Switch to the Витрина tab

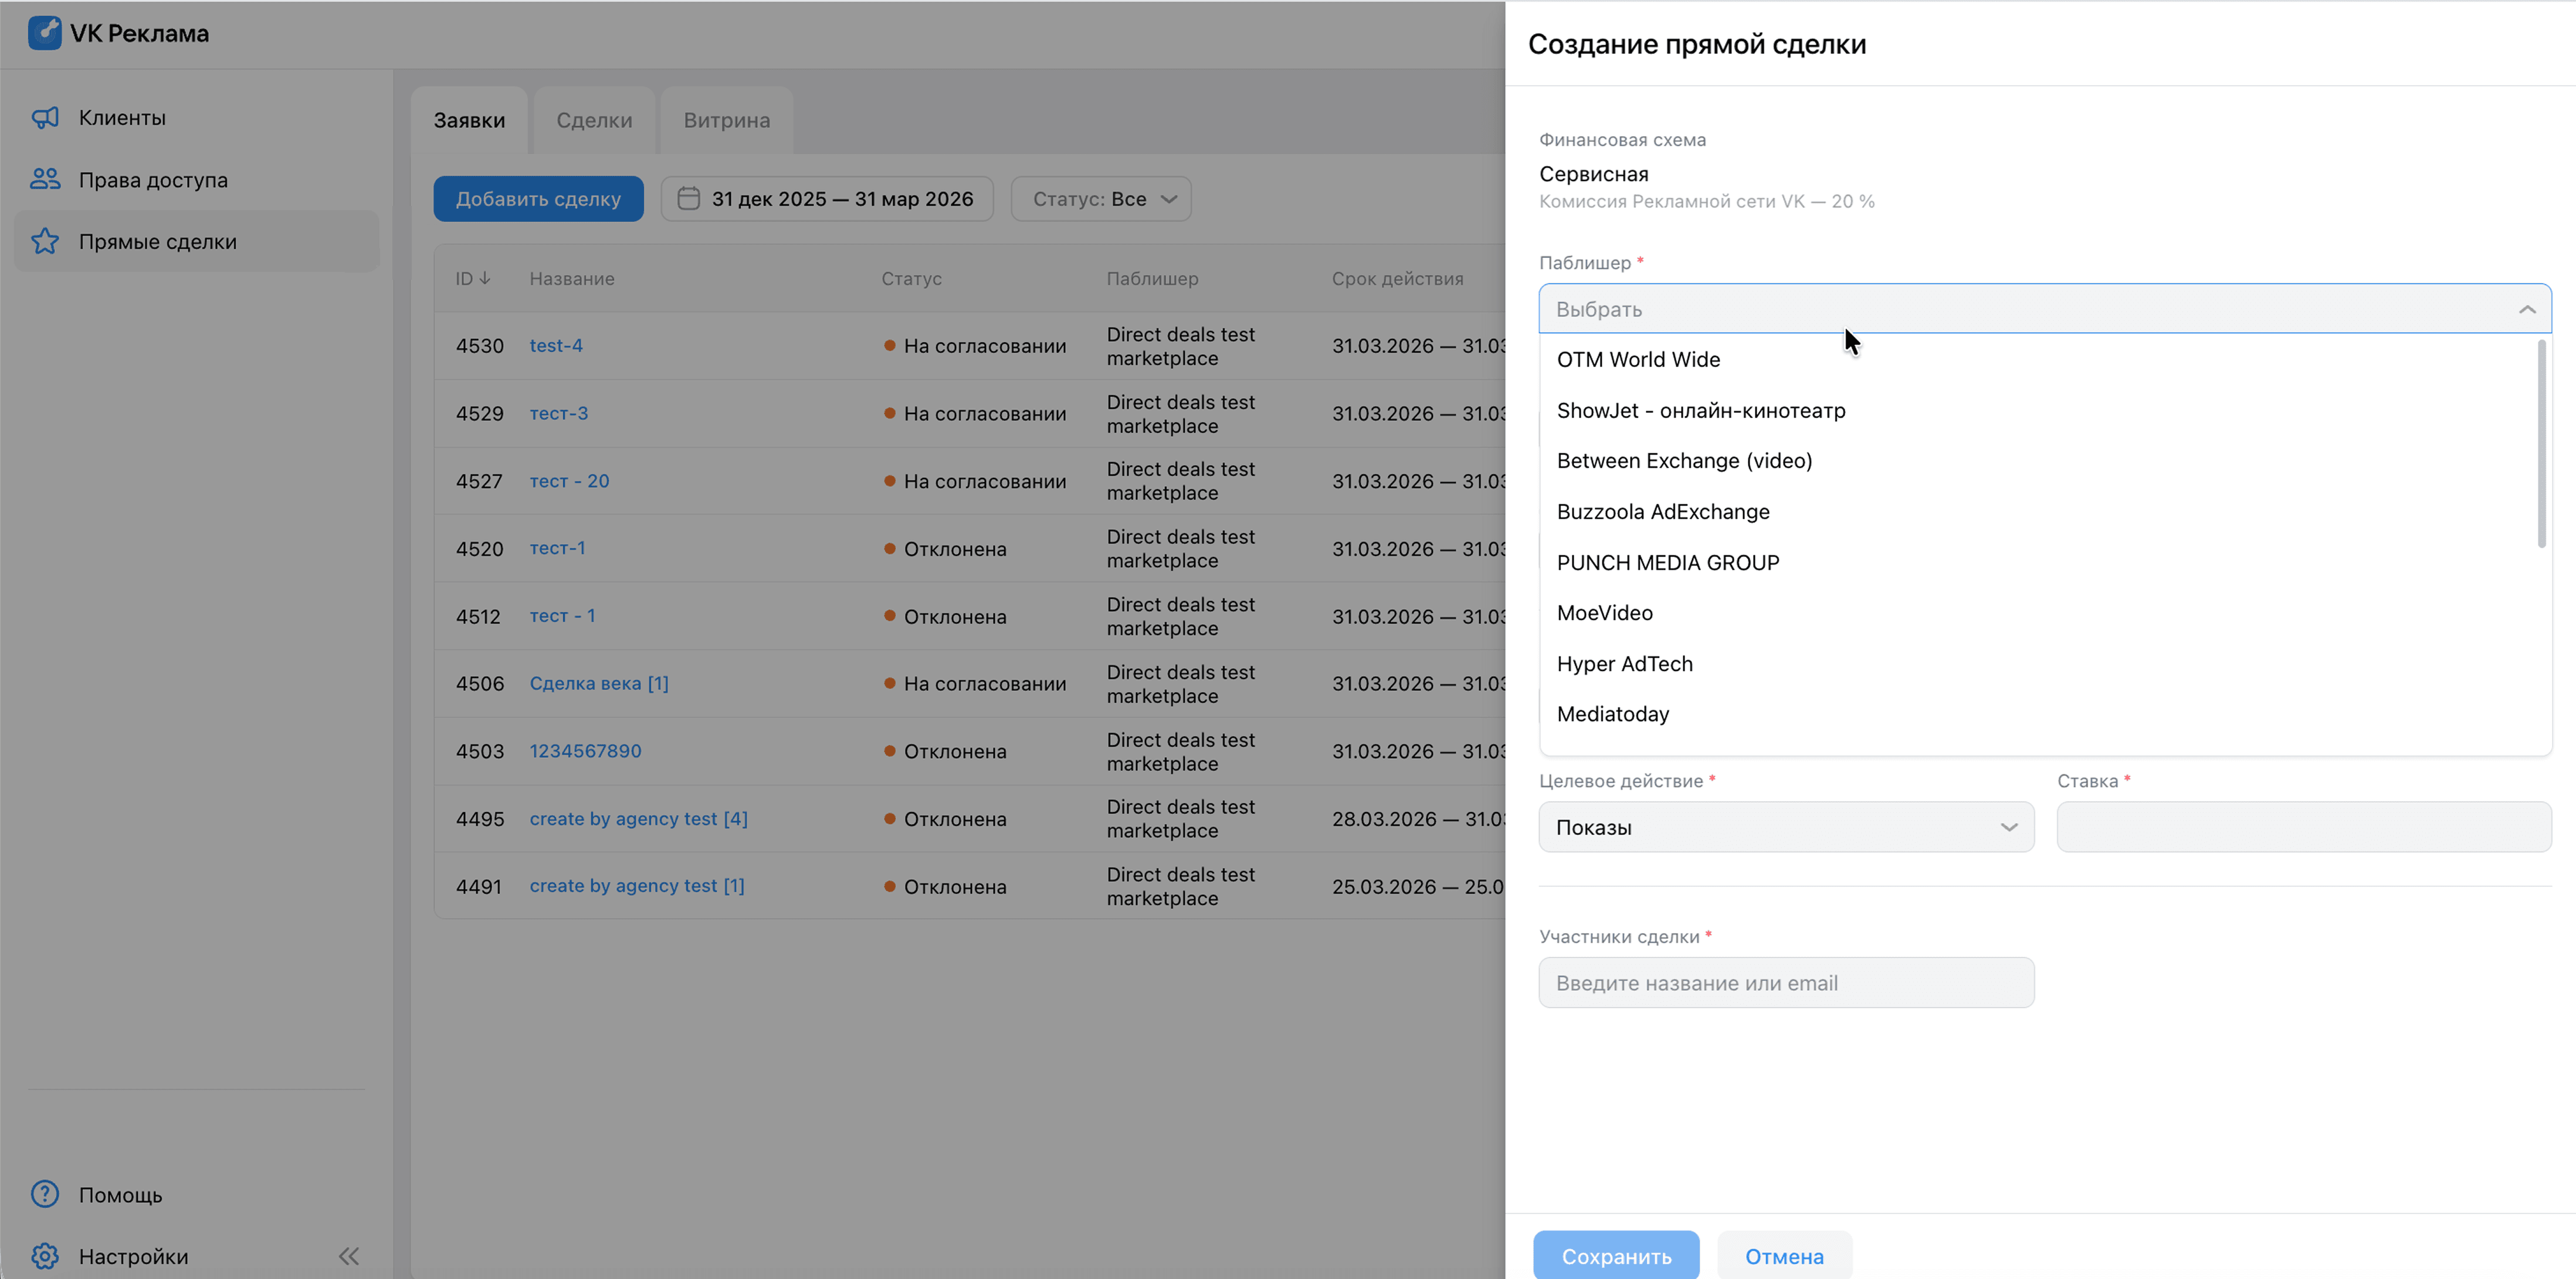727,120
